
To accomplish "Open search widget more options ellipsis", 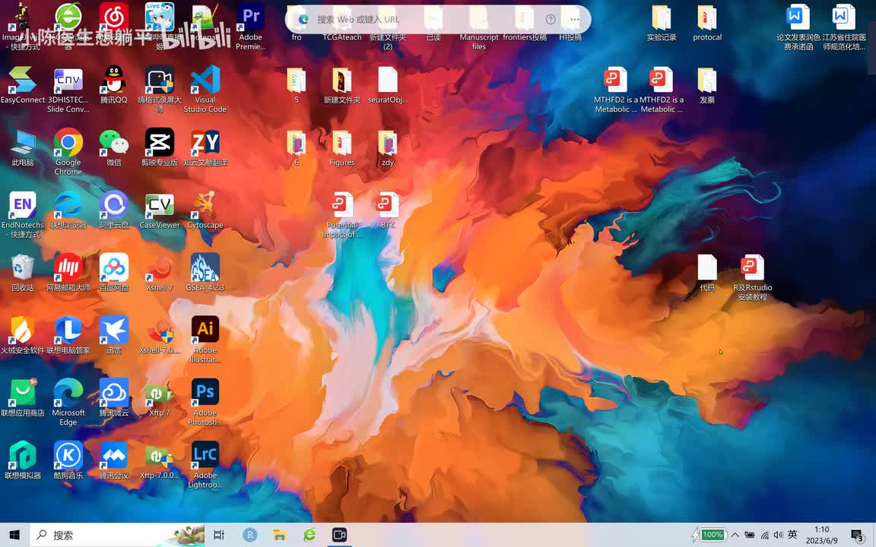I will point(574,20).
